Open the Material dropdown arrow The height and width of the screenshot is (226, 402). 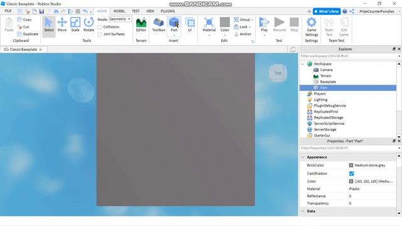(x=209, y=35)
